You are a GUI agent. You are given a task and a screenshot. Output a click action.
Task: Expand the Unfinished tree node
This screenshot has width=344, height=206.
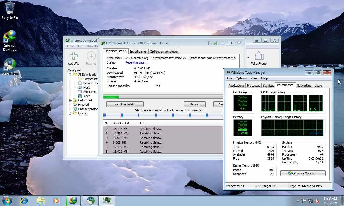[70, 100]
